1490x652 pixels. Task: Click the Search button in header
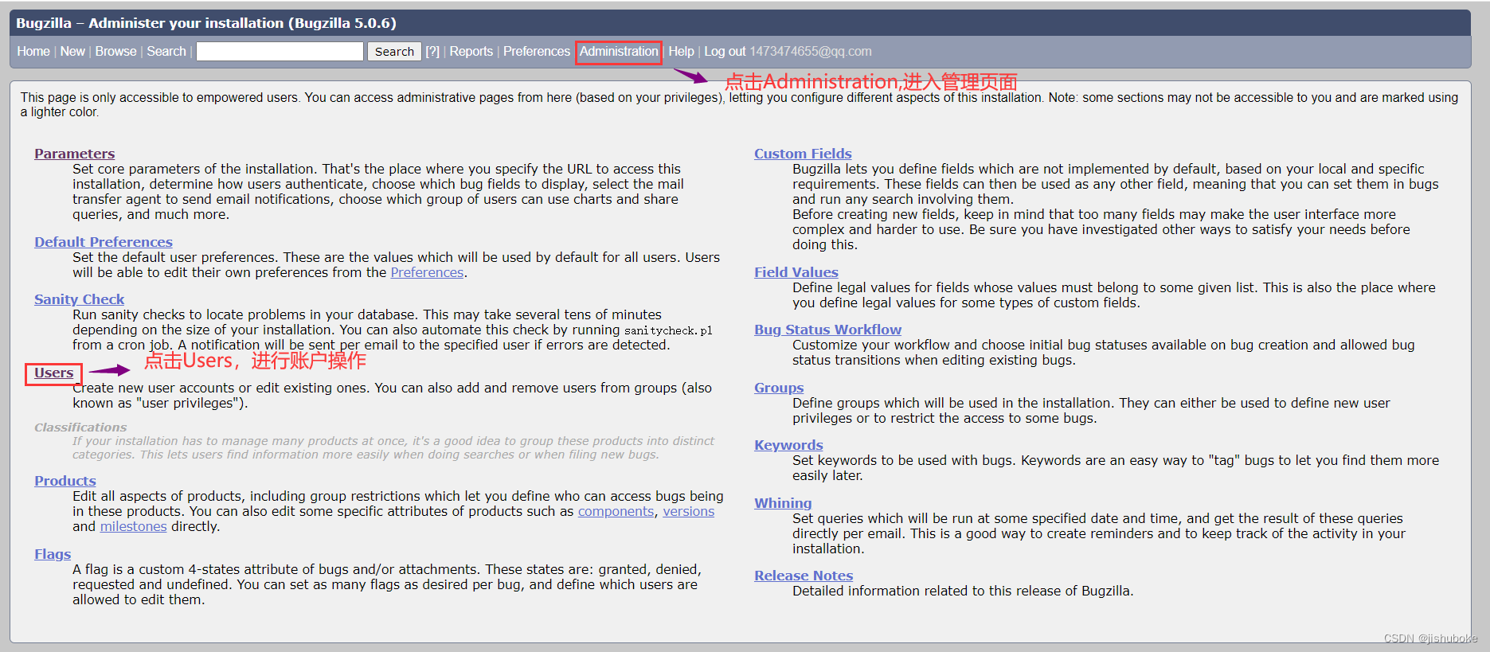click(394, 51)
